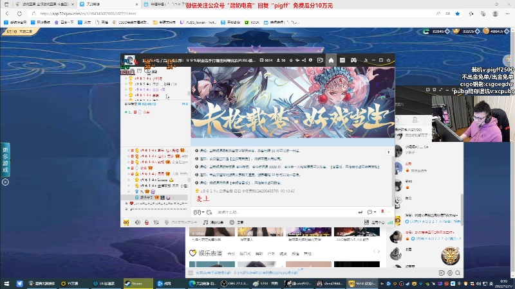Open first live stream thumbnail above 娱乐表演
The image size is (515, 289).
[212, 232]
